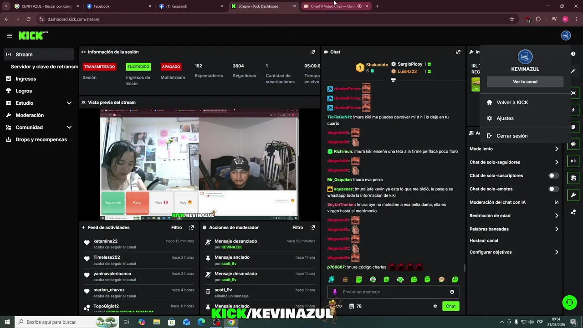Viewport: 583px width, 328px height.
Task: Open the chat settings gear icon
Action: pos(435,306)
